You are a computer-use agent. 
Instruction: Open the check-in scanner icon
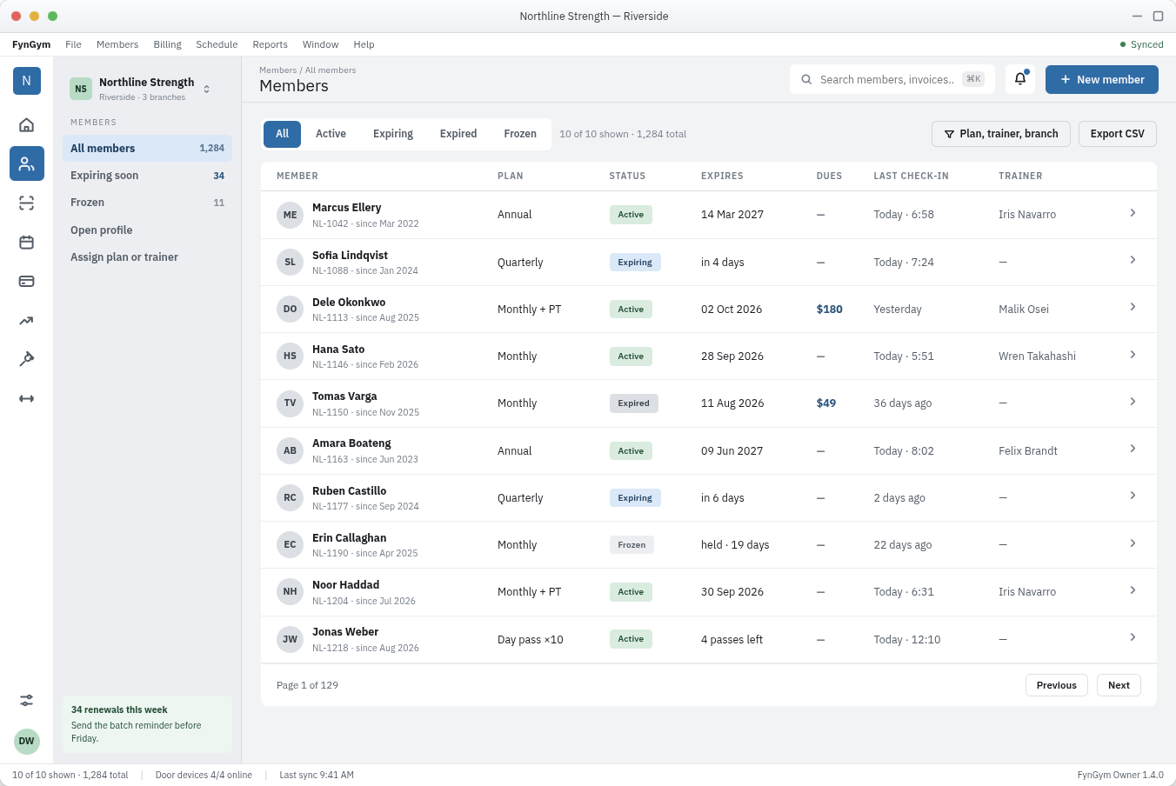tap(27, 203)
